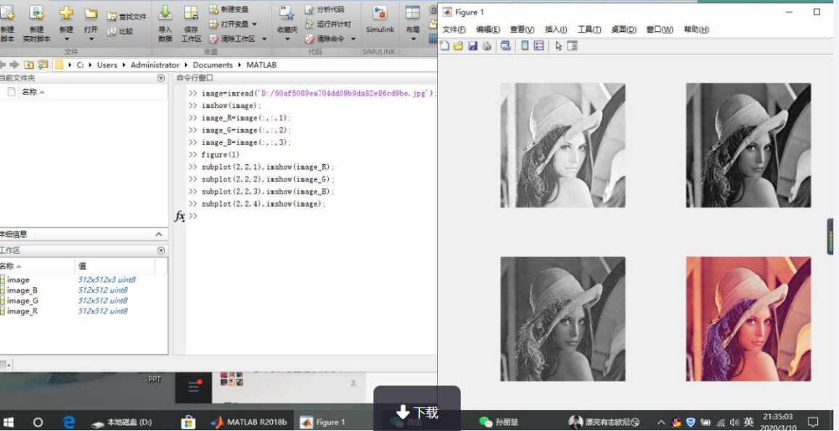This screenshot has height=431, width=839.
Task: Click Clear Commands (清除命令) in the toolstrip
Action: tap(325, 39)
